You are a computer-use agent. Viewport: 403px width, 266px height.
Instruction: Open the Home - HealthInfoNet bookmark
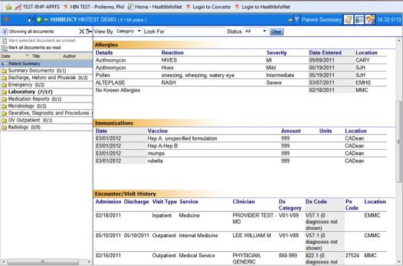155,7
